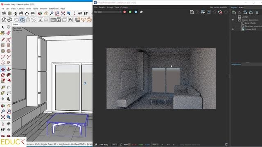Viewport: 262px width, 147px height.
Task: Open File menu in SketchUp
Action: coord(2,9)
